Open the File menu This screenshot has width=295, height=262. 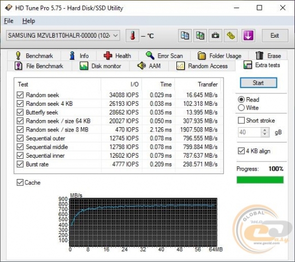pos(9,21)
